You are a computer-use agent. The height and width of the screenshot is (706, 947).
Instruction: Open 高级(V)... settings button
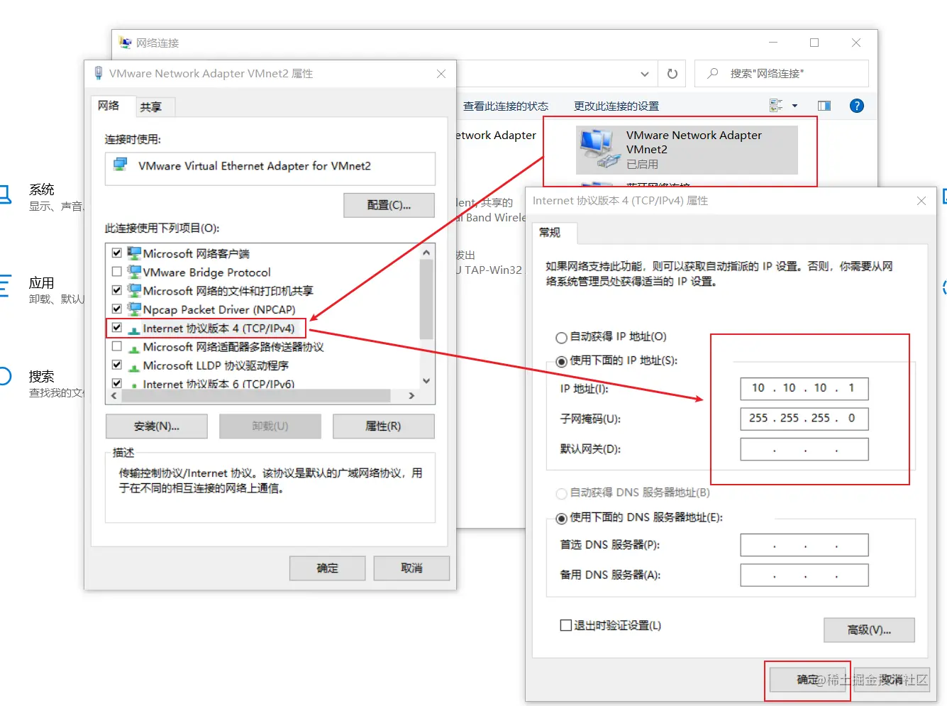pyautogui.click(x=869, y=630)
